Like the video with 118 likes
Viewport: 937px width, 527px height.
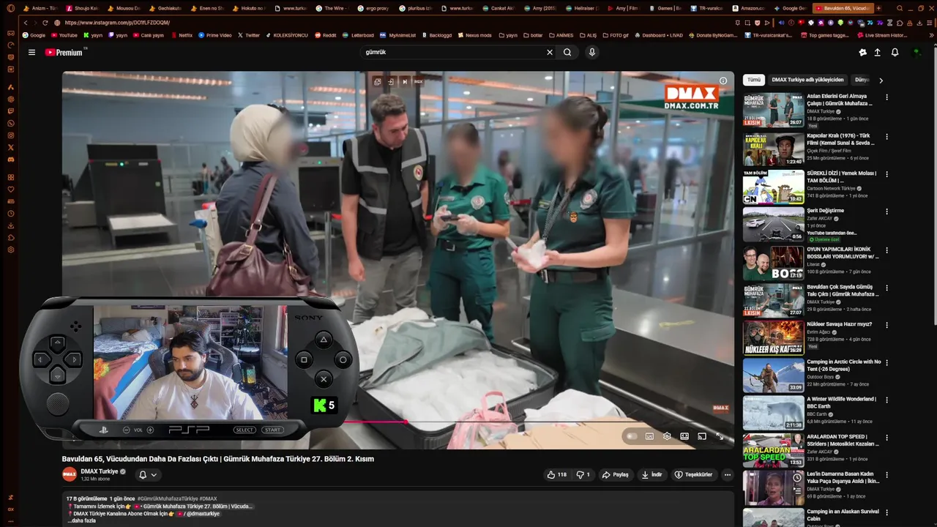coord(556,474)
